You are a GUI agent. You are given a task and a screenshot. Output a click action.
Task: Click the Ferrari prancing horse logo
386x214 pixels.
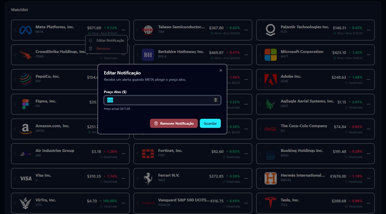[x=148, y=178]
